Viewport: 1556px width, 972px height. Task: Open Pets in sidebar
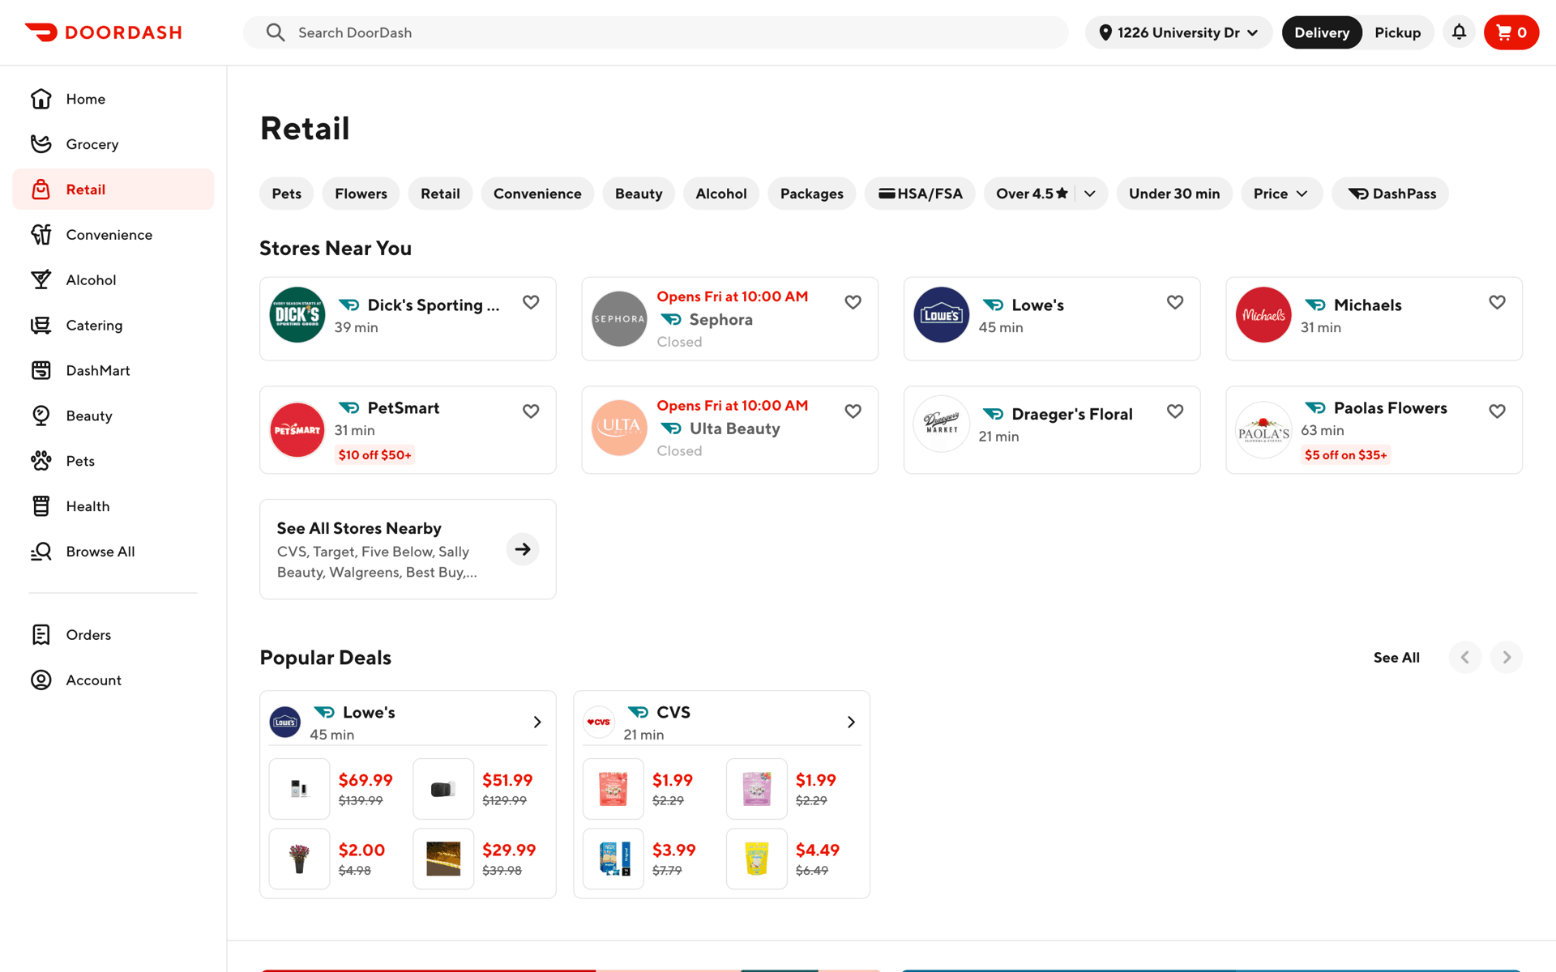(x=113, y=462)
